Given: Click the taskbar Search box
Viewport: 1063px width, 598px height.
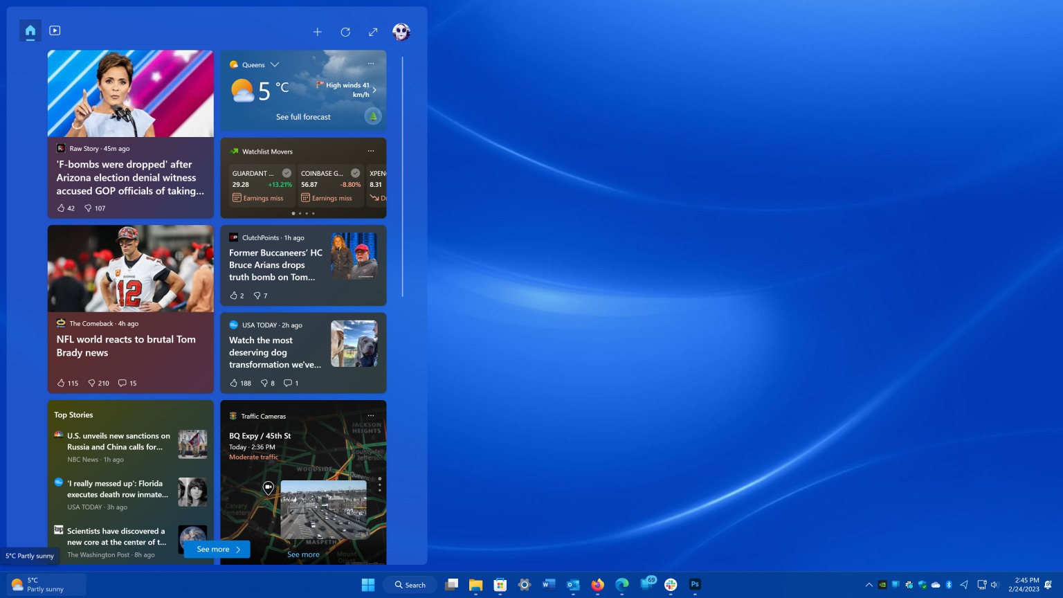Looking at the screenshot, I should [x=410, y=585].
